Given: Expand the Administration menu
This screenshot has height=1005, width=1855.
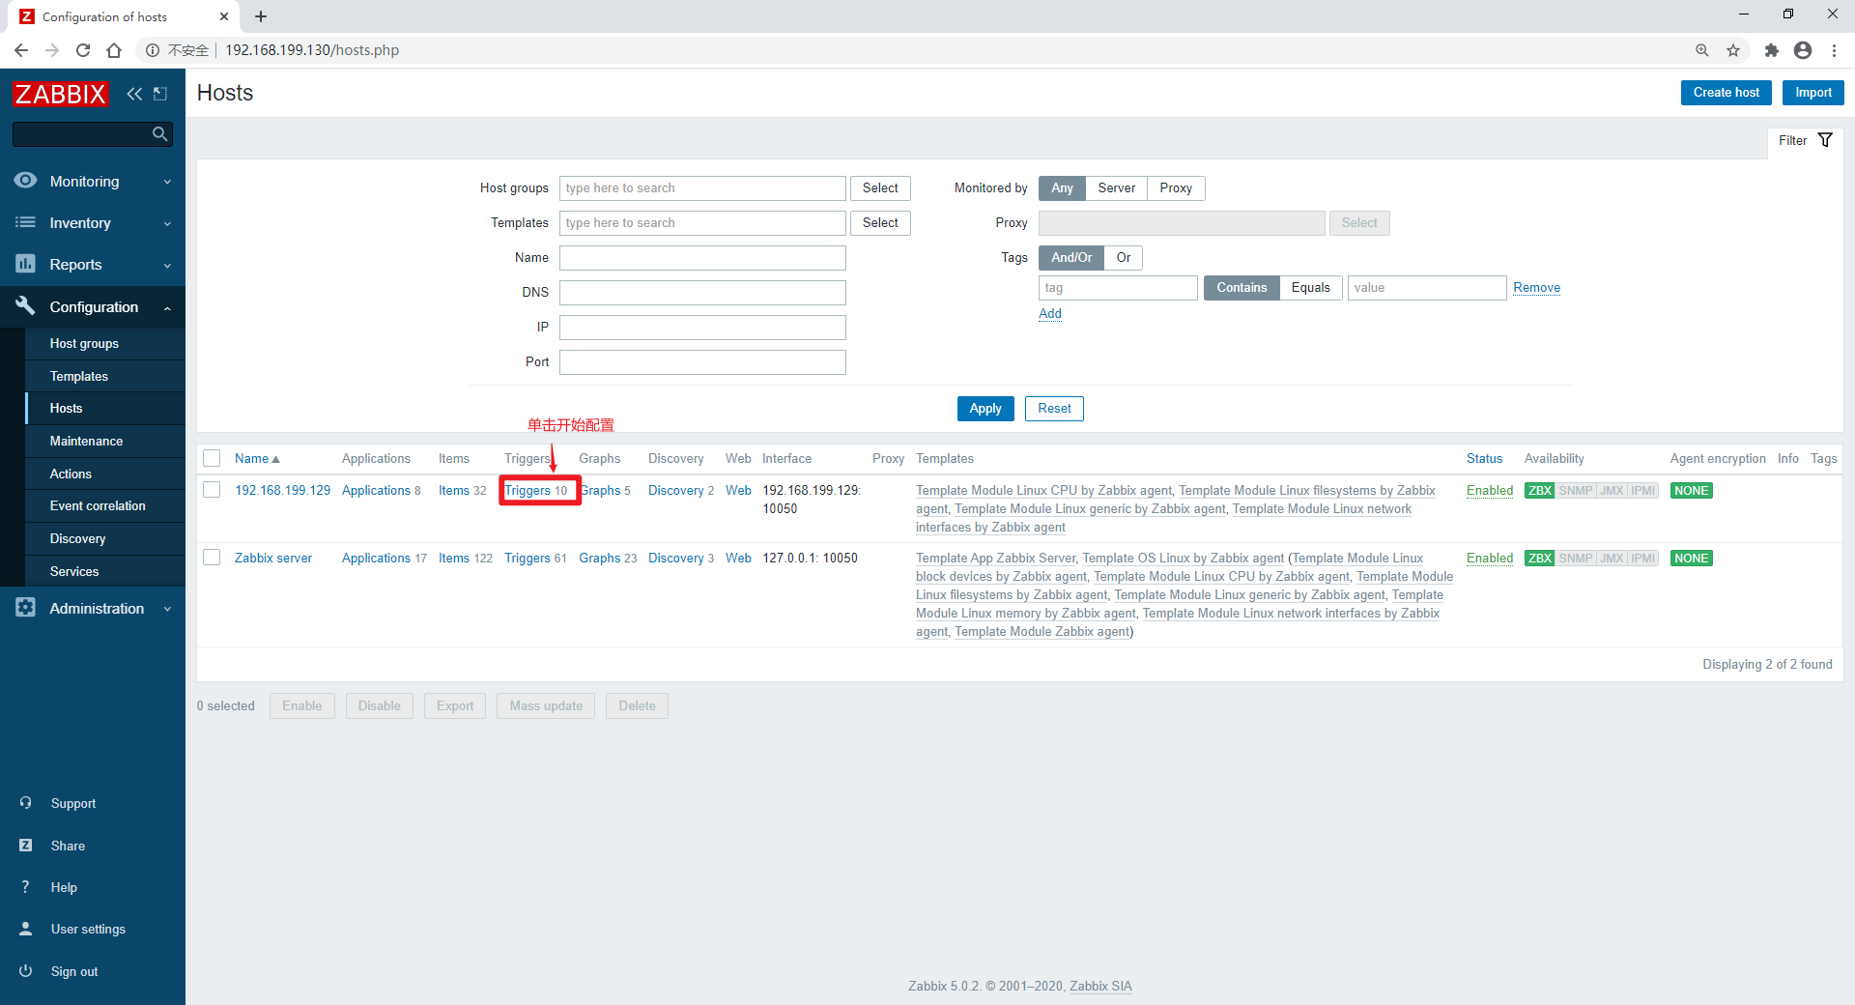Looking at the screenshot, I should (x=93, y=608).
